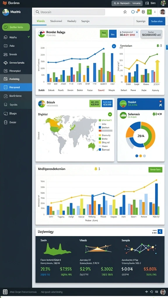The width and height of the screenshot is (168, 298).
Task: Click the clipboard icon beside the green square
Action: (143, 12)
